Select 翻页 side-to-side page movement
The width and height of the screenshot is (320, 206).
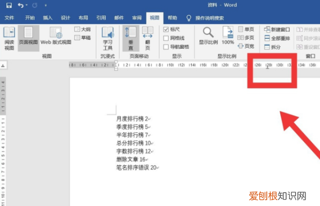(x=148, y=38)
